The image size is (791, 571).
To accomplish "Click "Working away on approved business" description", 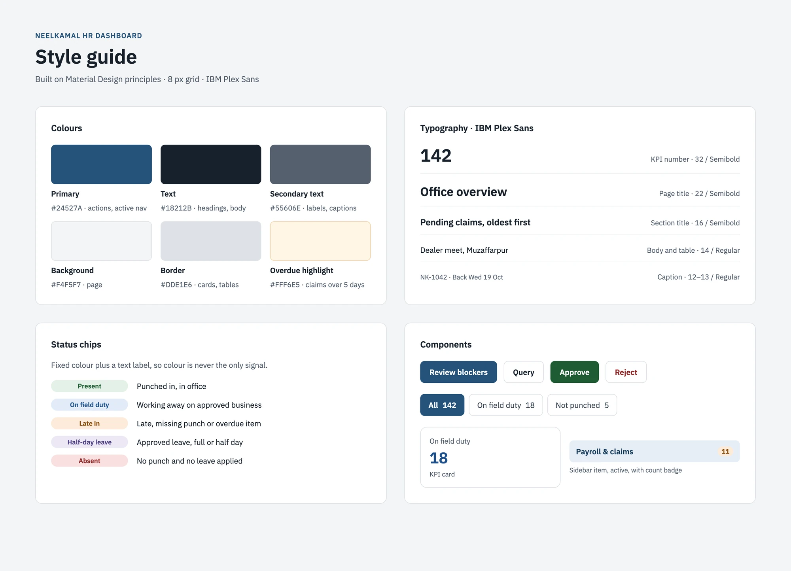I will [199, 405].
